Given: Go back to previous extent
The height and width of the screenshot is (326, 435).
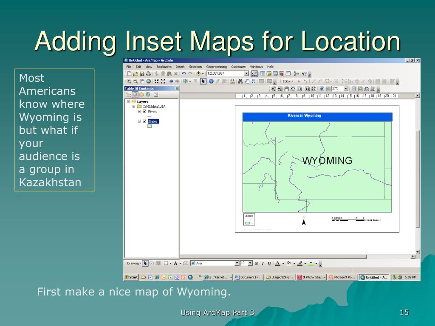Looking at the screenshot, I should 171,81.
